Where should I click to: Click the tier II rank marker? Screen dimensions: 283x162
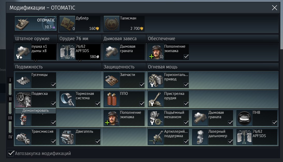point(10,99)
